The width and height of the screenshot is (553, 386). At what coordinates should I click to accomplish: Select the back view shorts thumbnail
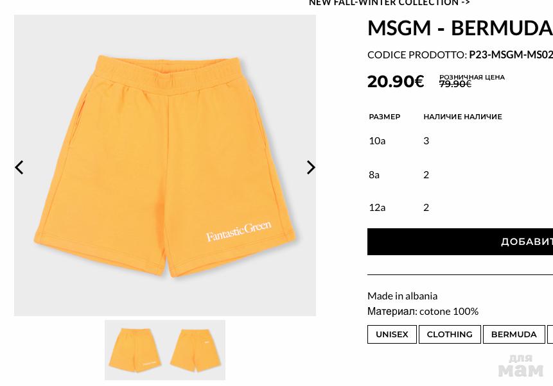[x=195, y=350]
